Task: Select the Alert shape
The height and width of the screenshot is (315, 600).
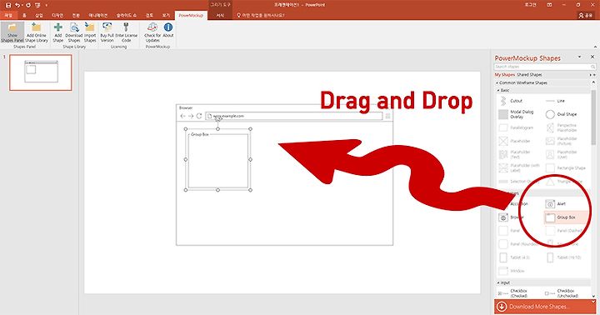Action: tap(556, 204)
